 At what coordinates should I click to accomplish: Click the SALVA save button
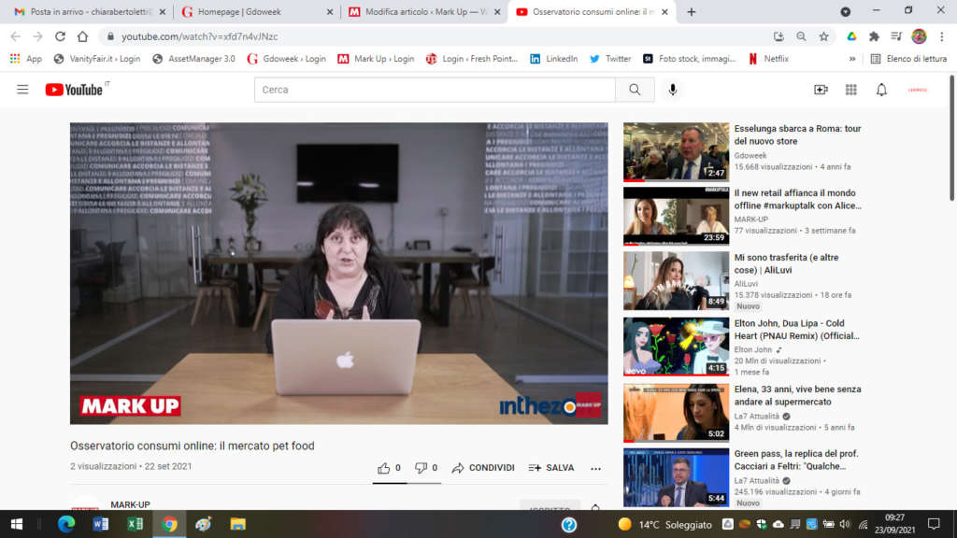[x=551, y=468]
